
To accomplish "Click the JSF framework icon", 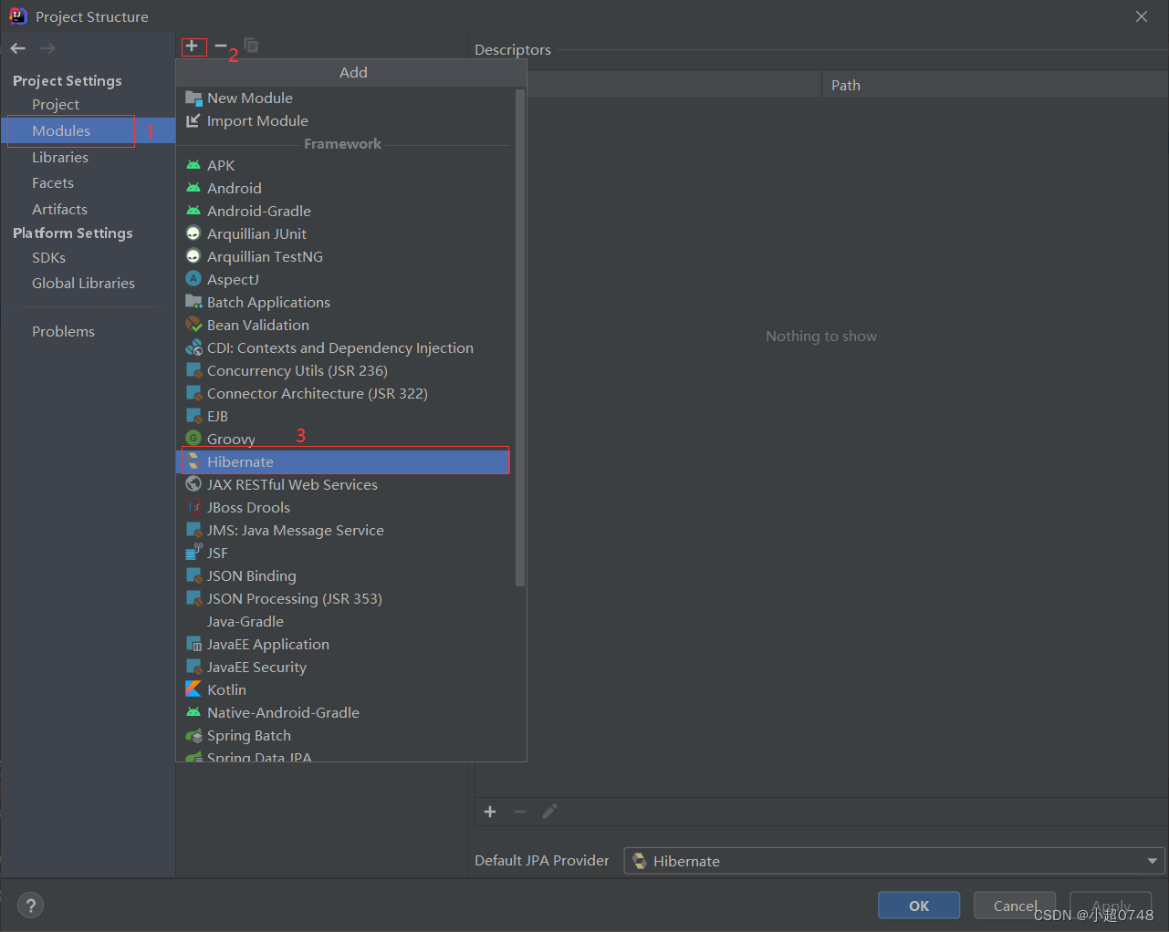I will click(x=193, y=553).
